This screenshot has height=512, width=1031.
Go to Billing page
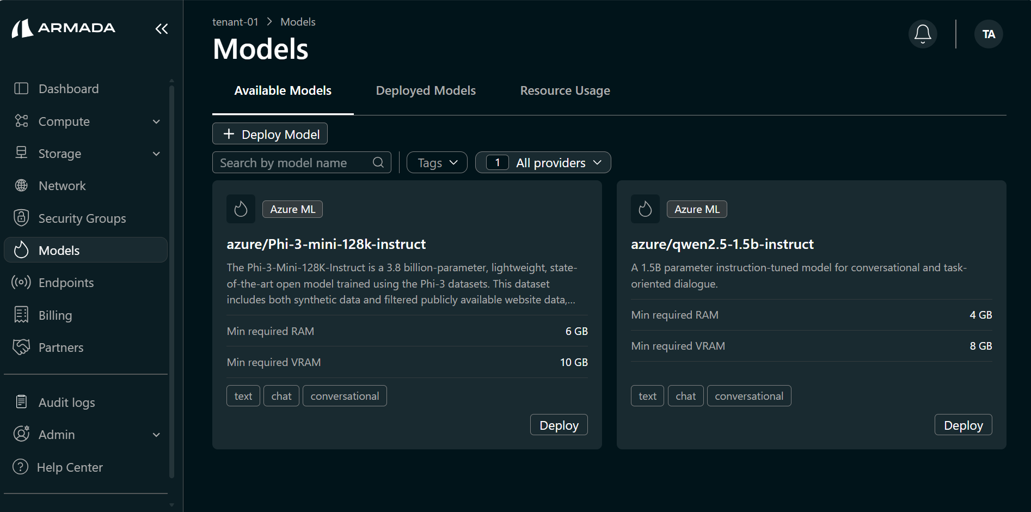[85, 315]
